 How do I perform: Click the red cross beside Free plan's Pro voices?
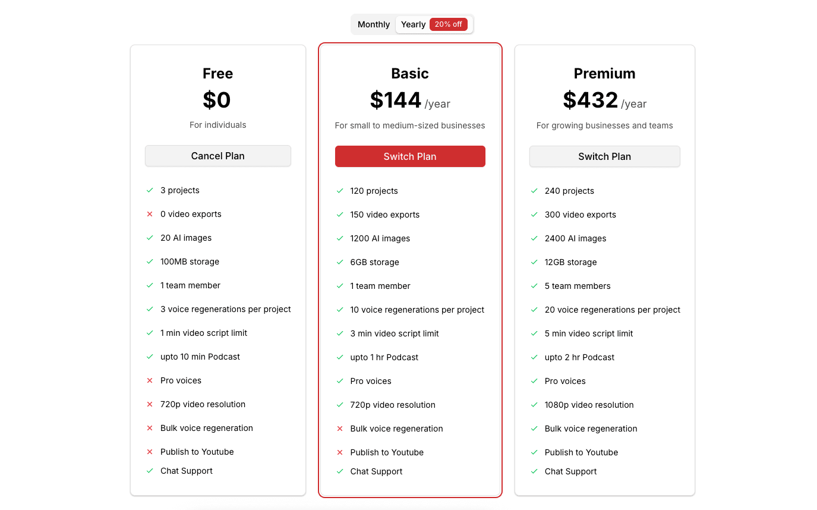(x=150, y=380)
